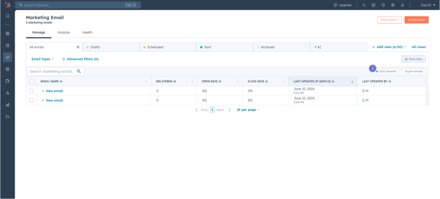Tick the checkbox for the email updated 5:00 PM
This screenshot has height=199, width=440.
31,100
